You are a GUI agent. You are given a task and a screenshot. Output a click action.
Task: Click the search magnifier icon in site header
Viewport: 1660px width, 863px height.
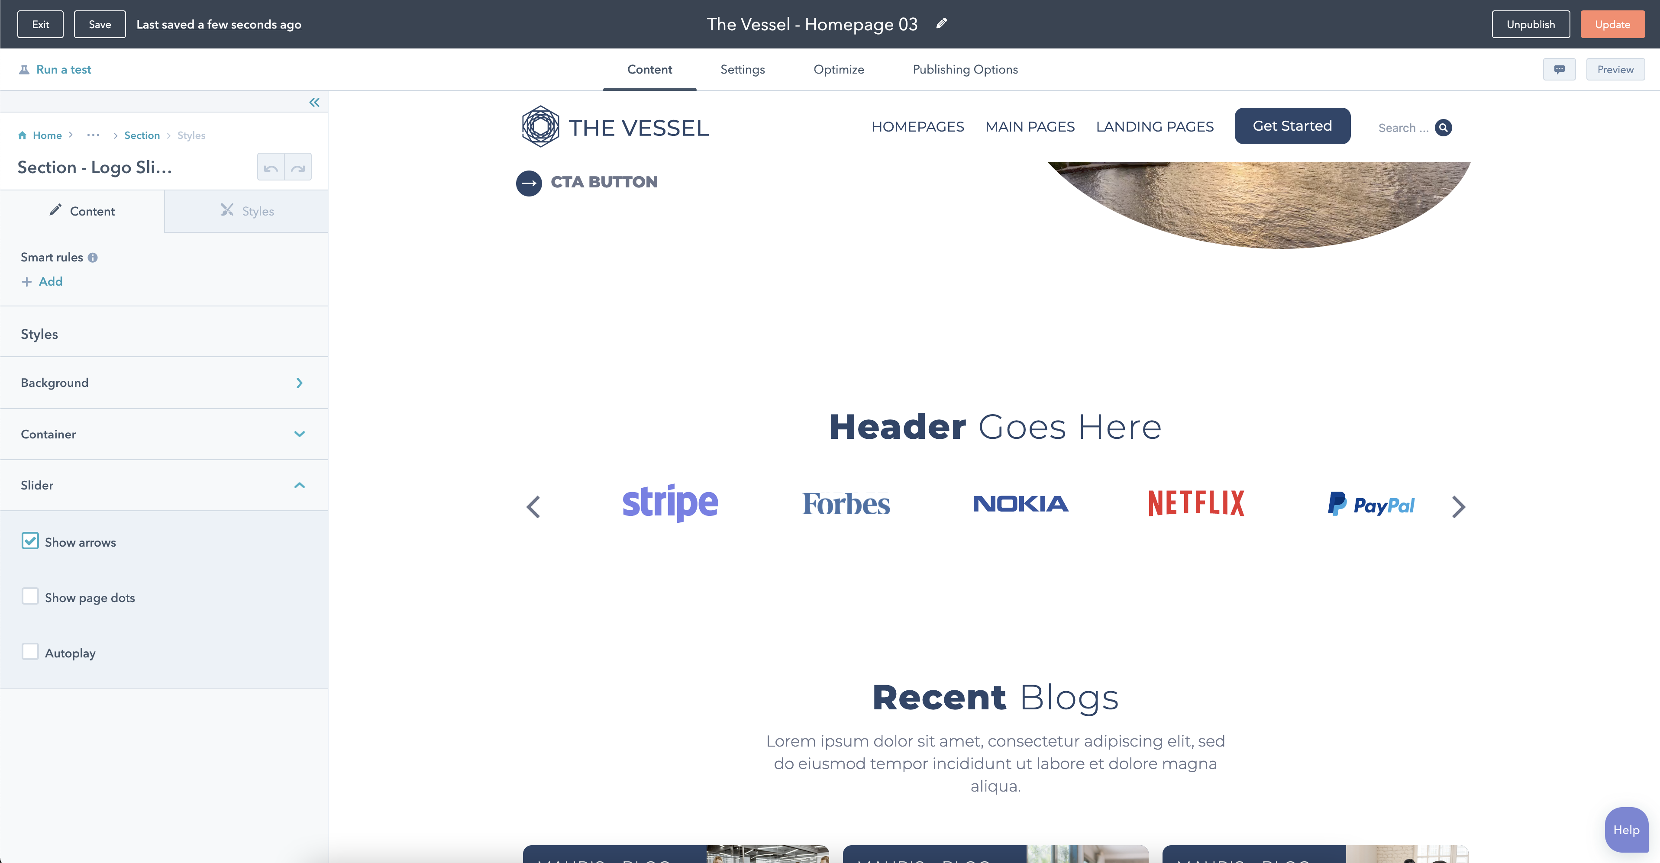[1444, 128]
